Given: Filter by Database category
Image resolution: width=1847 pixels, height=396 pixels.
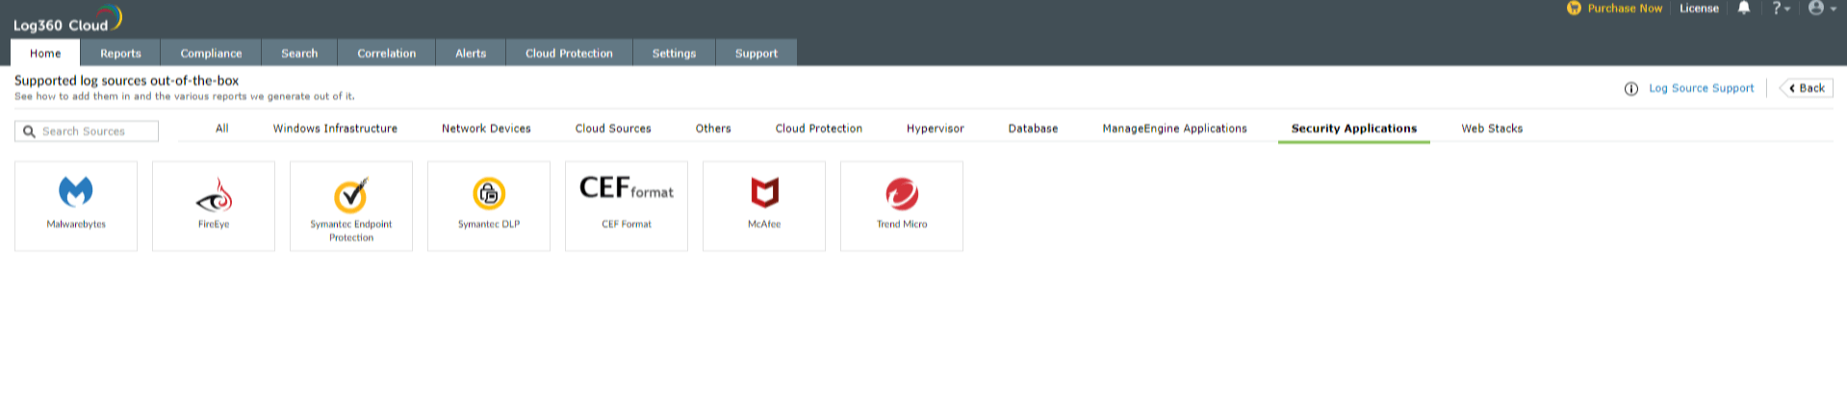Looking at the screenshot, I should point(1033,129).
